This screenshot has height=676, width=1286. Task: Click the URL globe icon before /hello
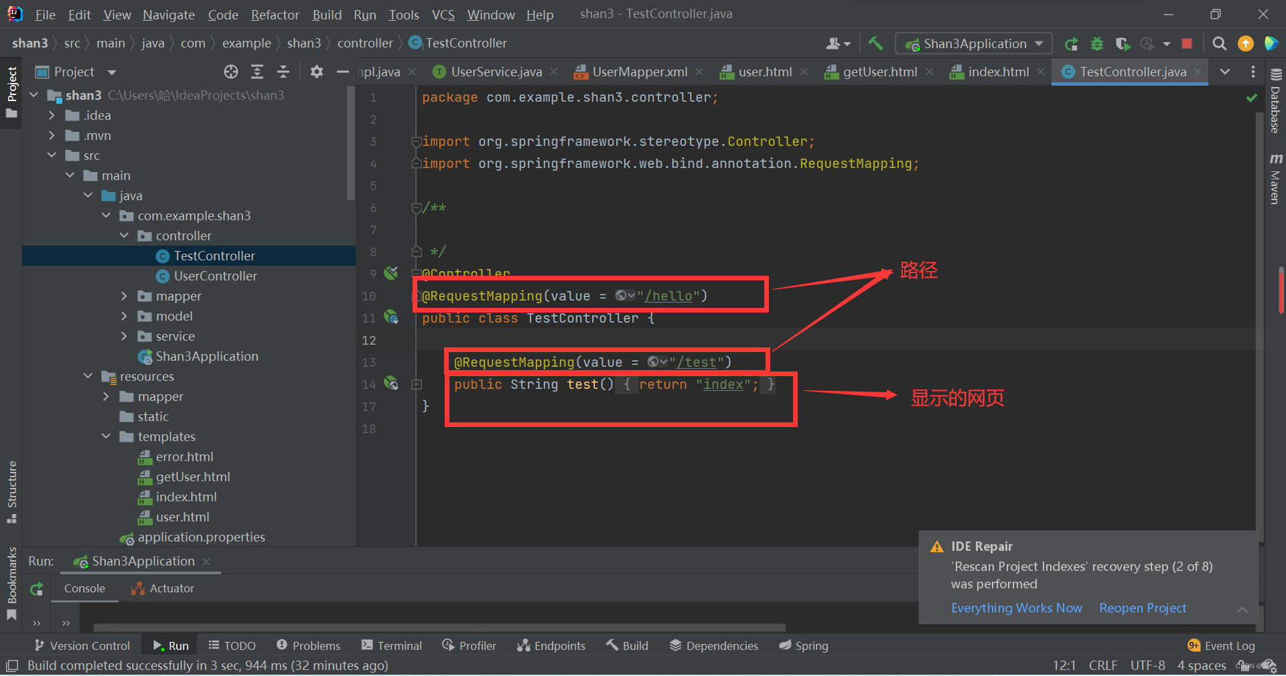coord(625,296)
